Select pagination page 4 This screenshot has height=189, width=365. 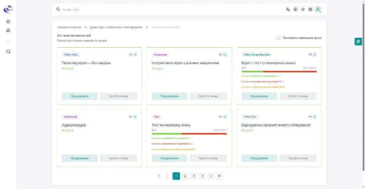click(x=202, y=176)
